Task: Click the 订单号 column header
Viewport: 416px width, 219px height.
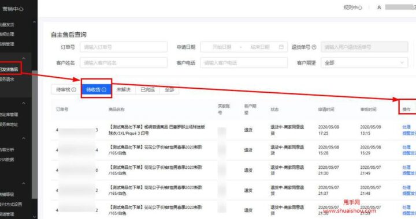Action: coord(62,109)
